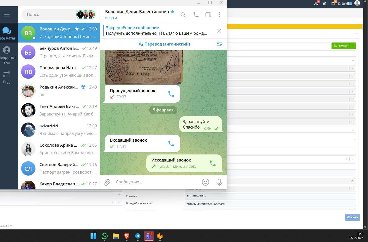
Task: Open the chat three-dots menu
Action: [219, 15]
